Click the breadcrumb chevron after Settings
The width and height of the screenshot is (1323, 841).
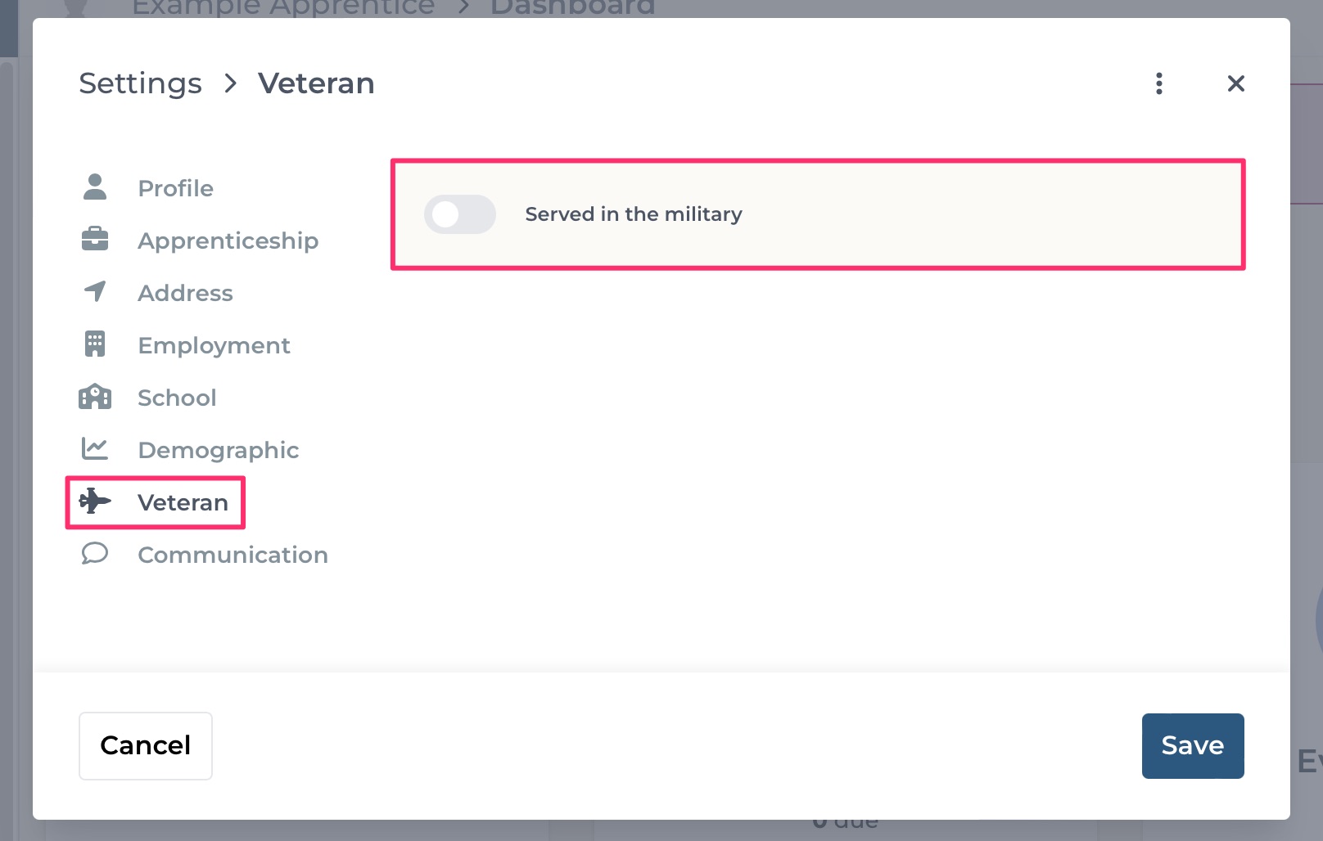231,83
